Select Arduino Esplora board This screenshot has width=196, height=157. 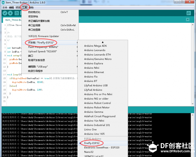click(103, 63)
